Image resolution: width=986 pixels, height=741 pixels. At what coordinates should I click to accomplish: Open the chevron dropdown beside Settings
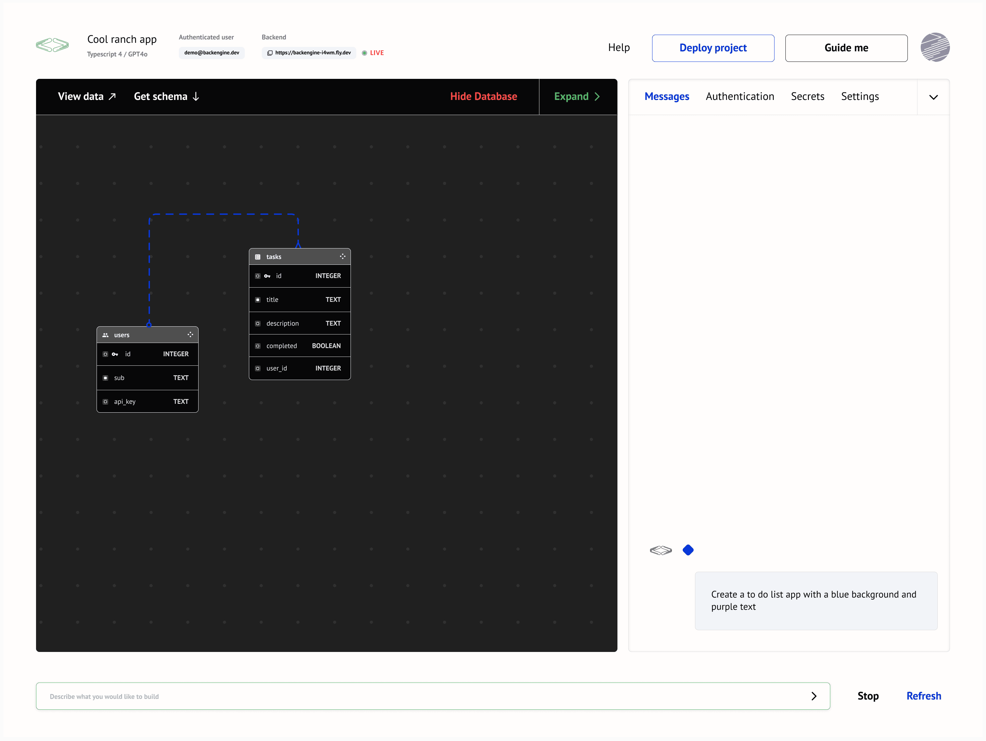[x=933, y=97]
